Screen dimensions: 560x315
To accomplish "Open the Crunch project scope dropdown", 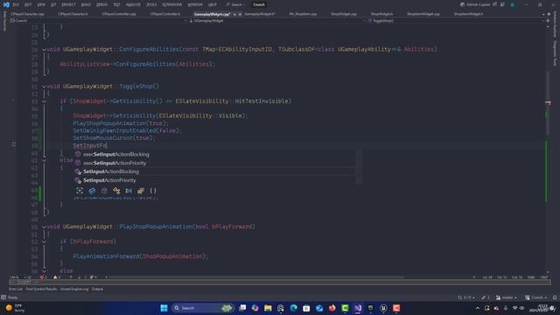I will 98,21.
